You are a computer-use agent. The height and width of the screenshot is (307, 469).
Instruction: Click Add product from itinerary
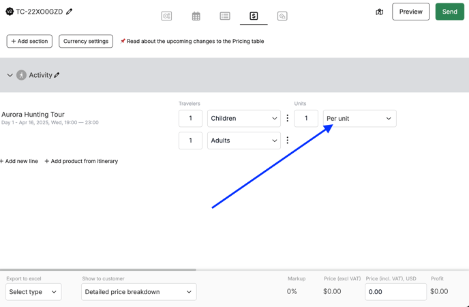81,161
